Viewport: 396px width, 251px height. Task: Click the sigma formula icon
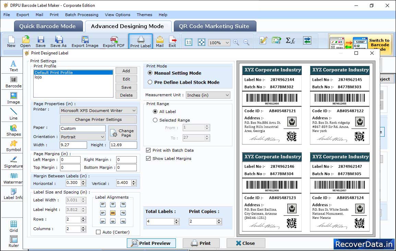point(290,40)
